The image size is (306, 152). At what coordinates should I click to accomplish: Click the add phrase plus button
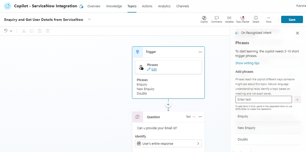click(x=298, y=100)
